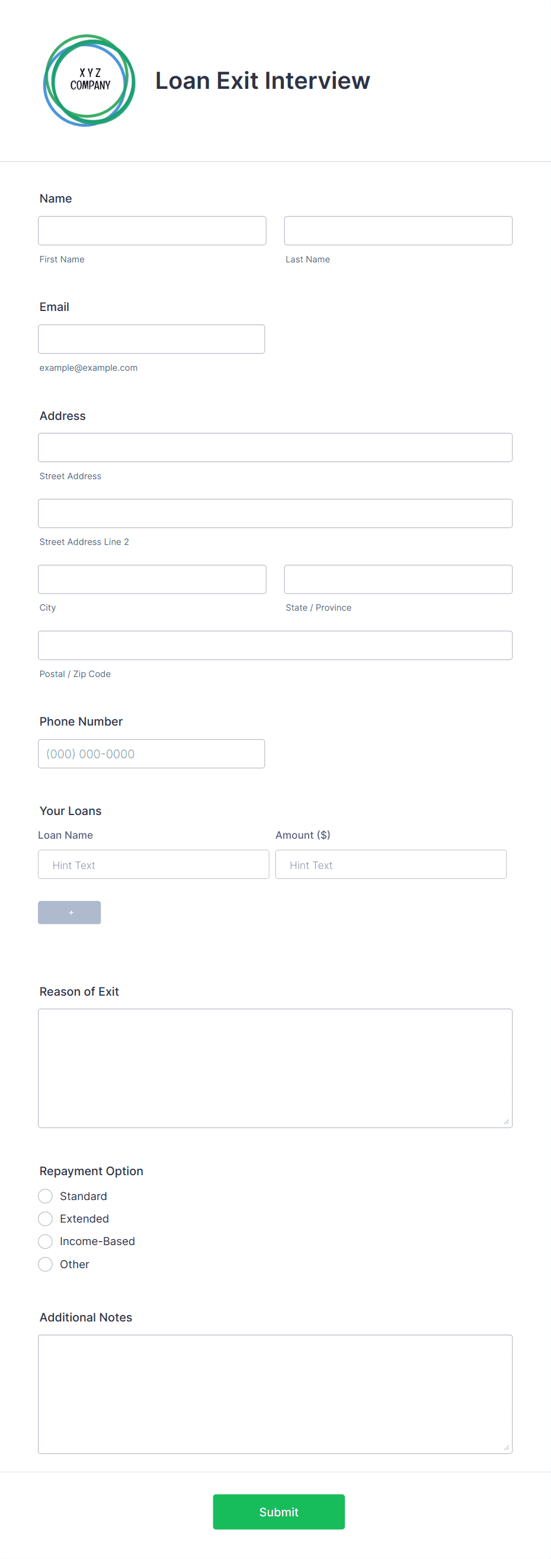Grab the Reason of Exit resize handle
Image resolution: width=551 pixels, height=1559 pixels.
[506, 1121]
